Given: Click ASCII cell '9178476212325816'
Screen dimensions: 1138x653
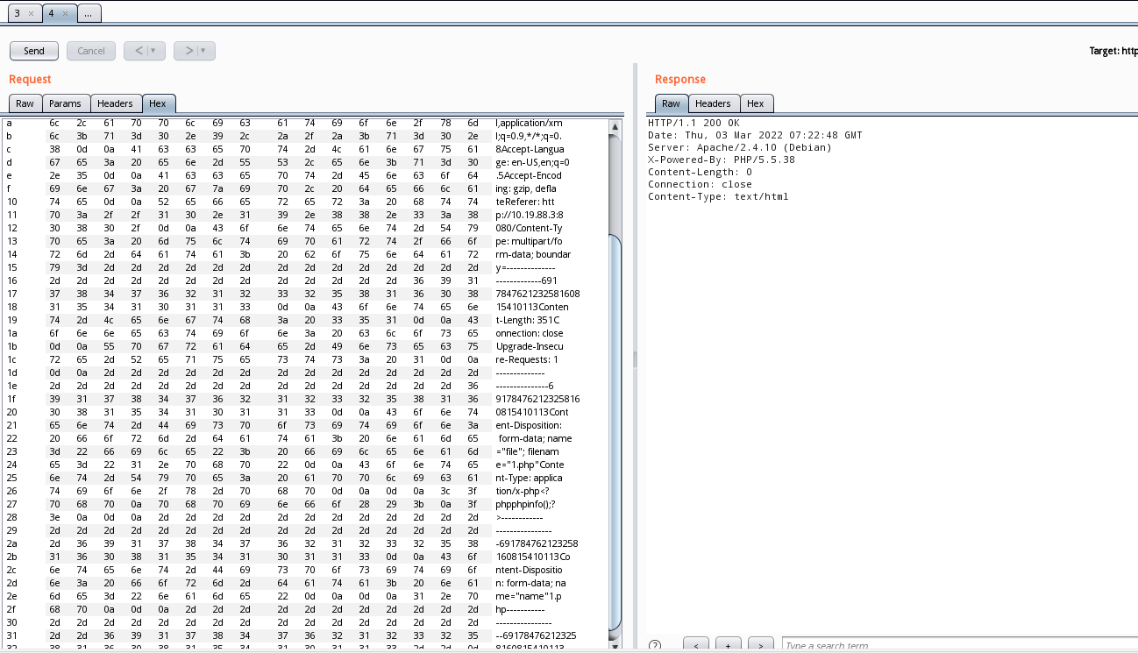Looking at the screenshot, I should 537,399.
